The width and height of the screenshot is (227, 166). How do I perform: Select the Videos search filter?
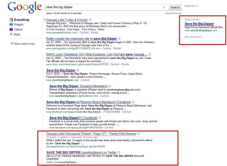pos(18,29)
